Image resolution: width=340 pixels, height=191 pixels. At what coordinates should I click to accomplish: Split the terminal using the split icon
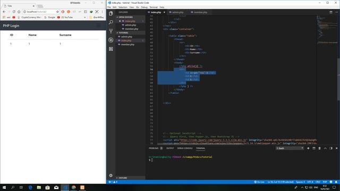pyautogui.click(x=314, y=149)
